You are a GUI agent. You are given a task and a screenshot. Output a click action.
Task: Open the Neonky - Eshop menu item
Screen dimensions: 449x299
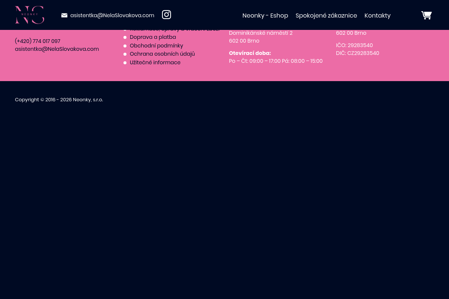point(265,16)
